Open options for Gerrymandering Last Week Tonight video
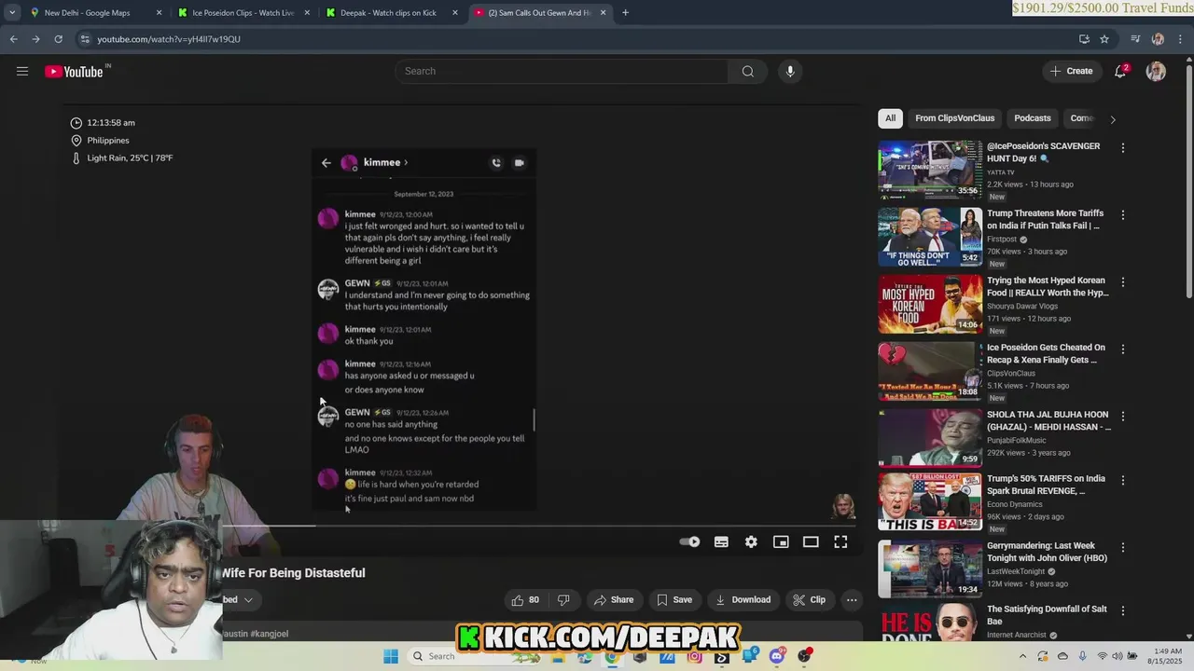1194x671 pixels. click(1122, 548)
